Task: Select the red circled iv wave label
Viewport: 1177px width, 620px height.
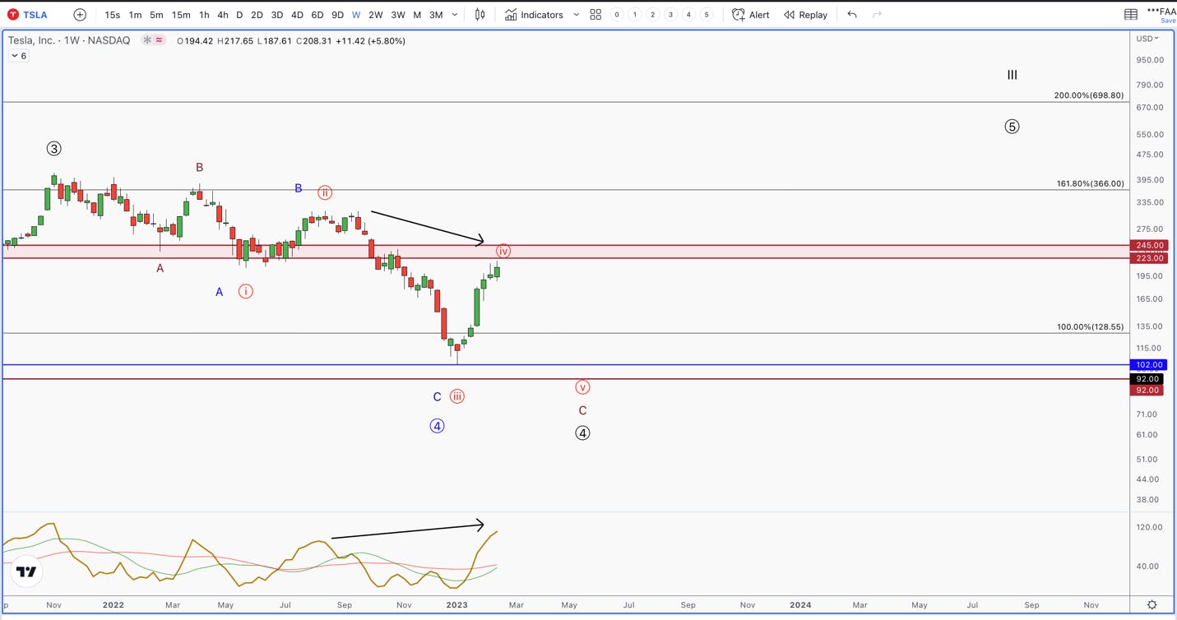Action: [503, 251]
